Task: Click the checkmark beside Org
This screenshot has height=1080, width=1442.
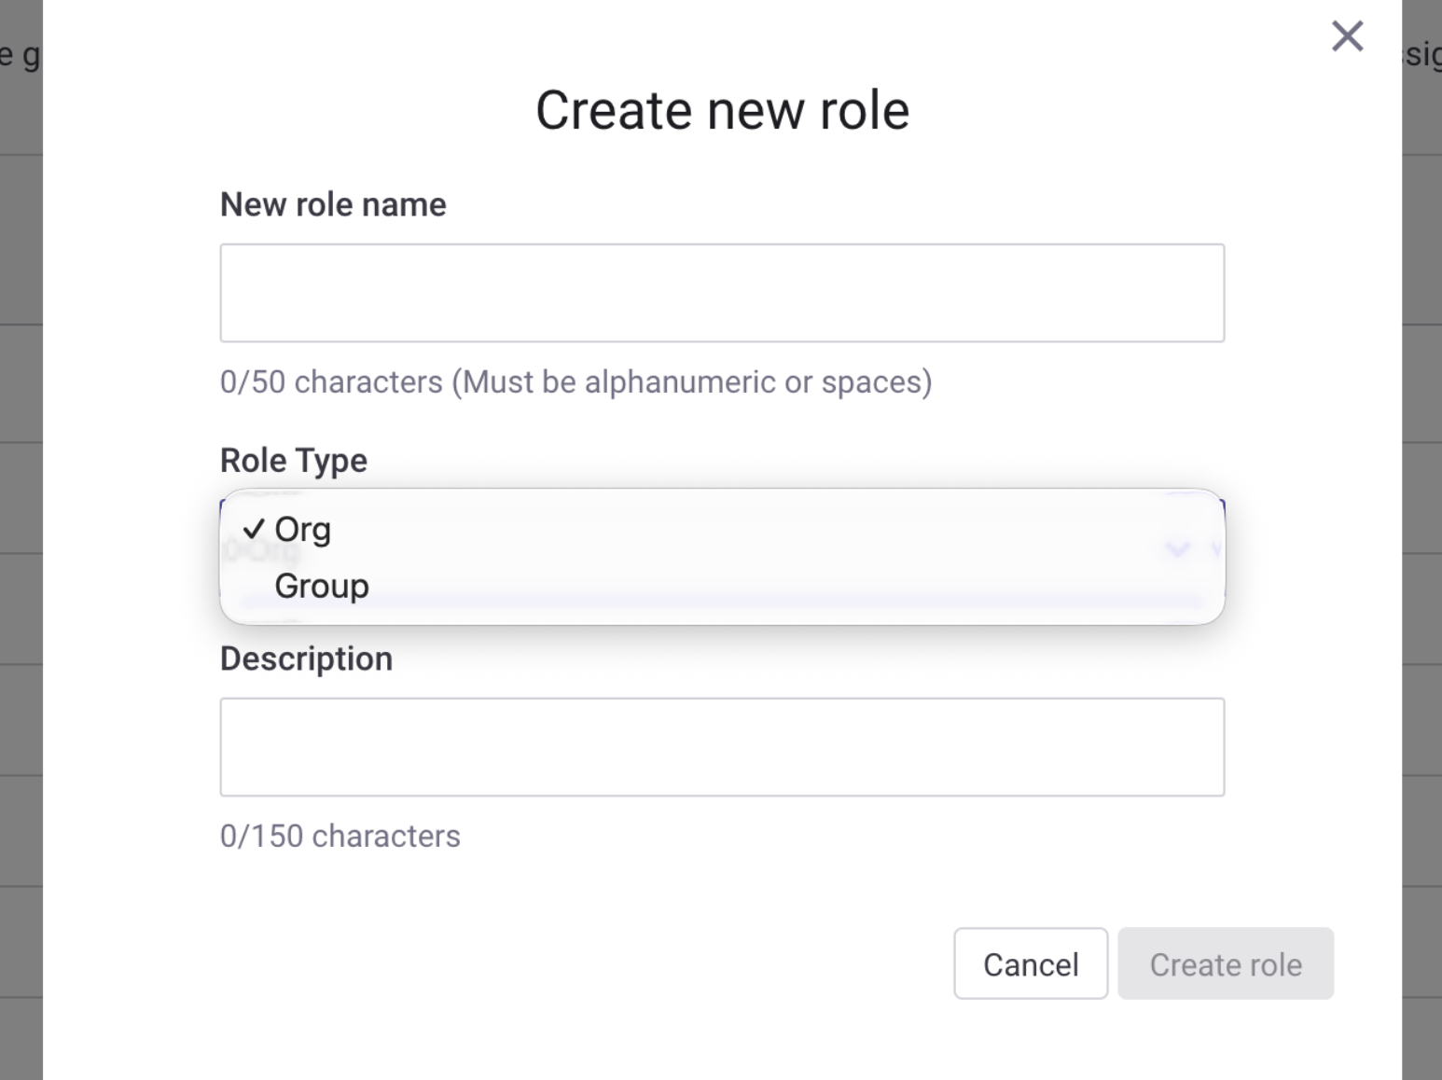Action: (253, 530)
